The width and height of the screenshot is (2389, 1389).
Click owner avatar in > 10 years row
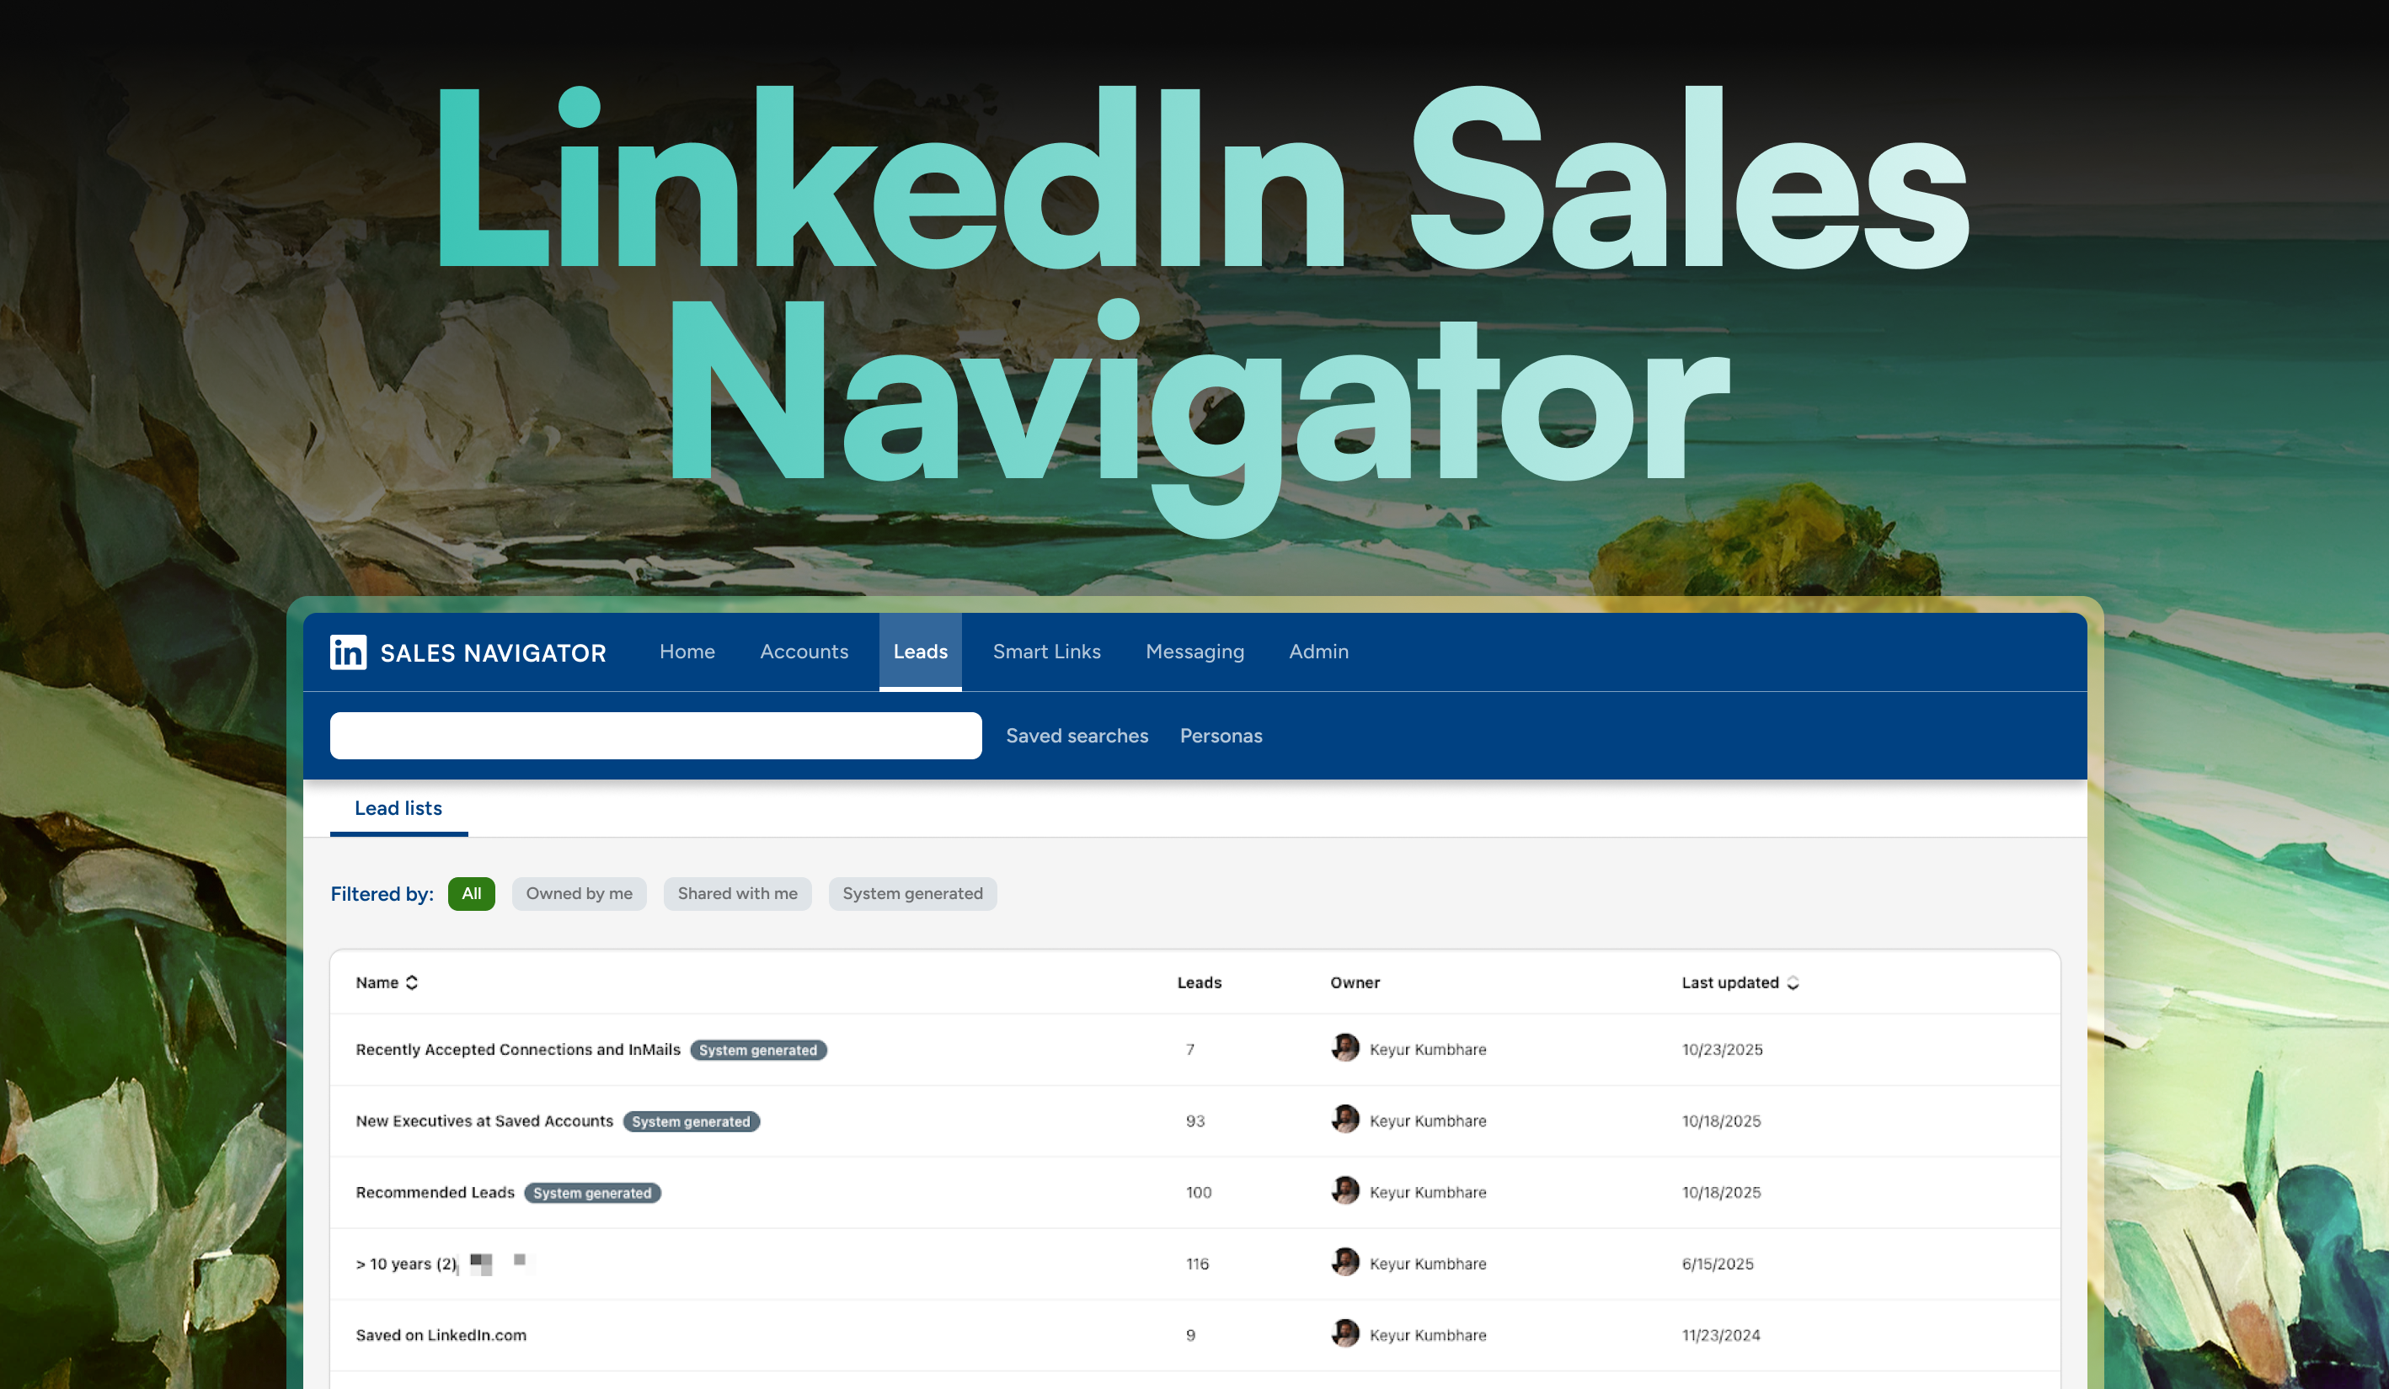[x=1345, y=1262]
